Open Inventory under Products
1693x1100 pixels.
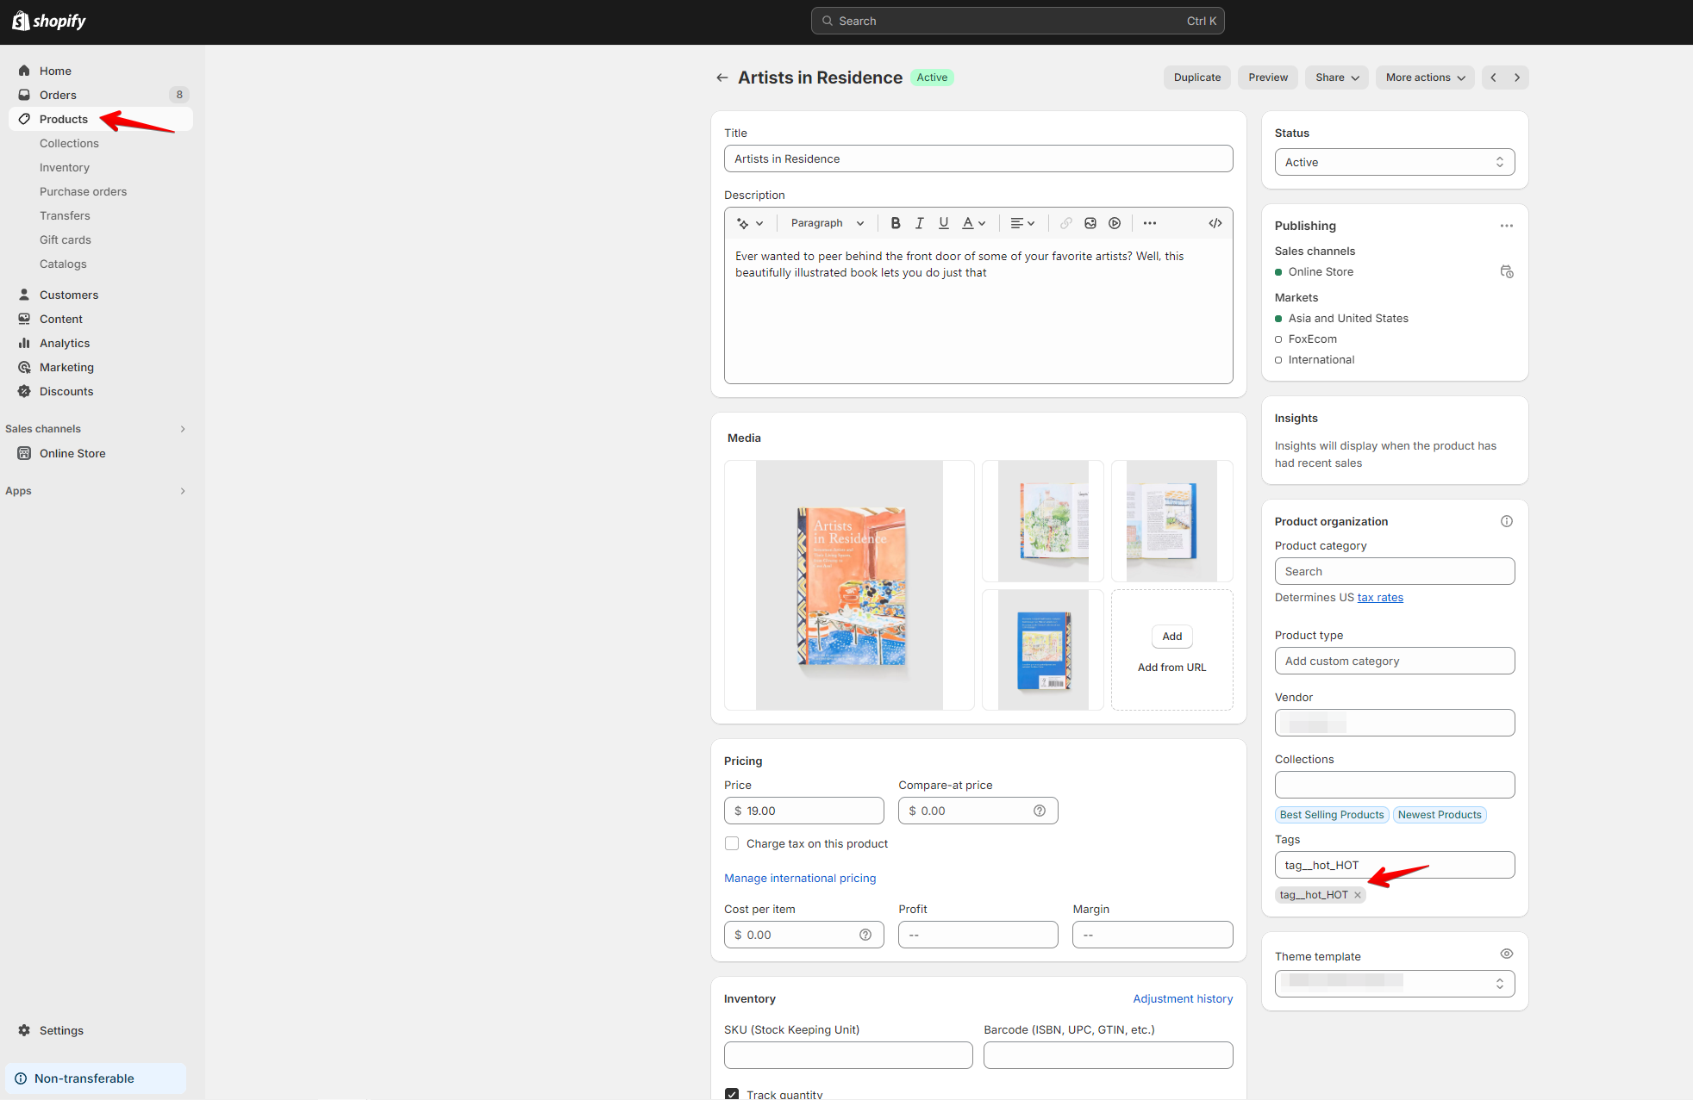tap(65, 167)
